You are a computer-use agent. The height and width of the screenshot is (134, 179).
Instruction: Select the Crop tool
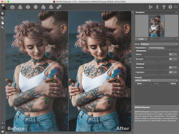3,18
